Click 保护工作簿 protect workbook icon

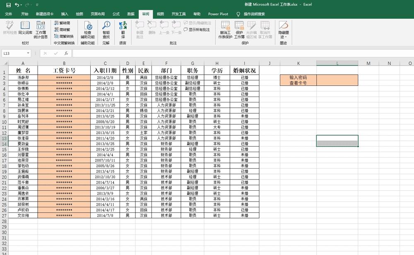(x=239, y=29)
